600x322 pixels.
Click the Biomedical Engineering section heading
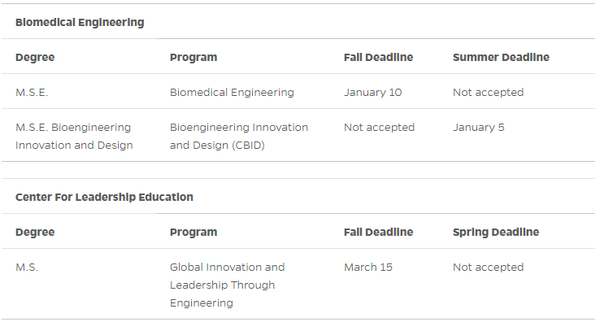click(x=80, y=23)
